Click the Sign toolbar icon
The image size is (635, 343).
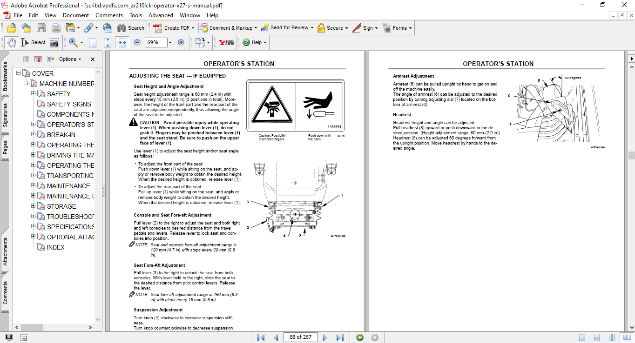point(357,28)
